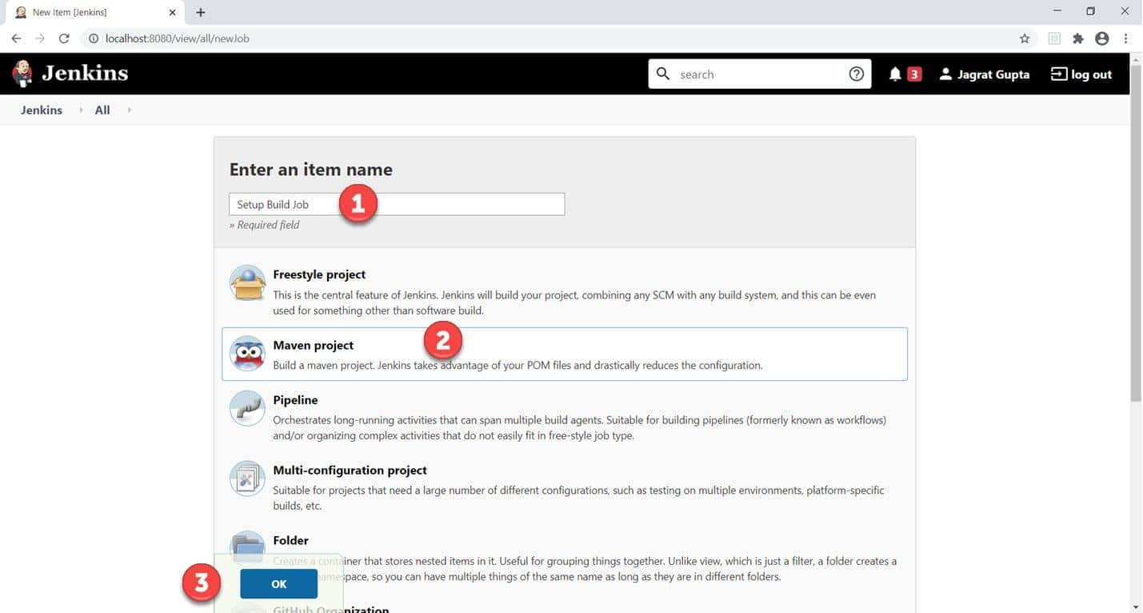Bookmark this page with the star icon

[x=1025, y=38]
